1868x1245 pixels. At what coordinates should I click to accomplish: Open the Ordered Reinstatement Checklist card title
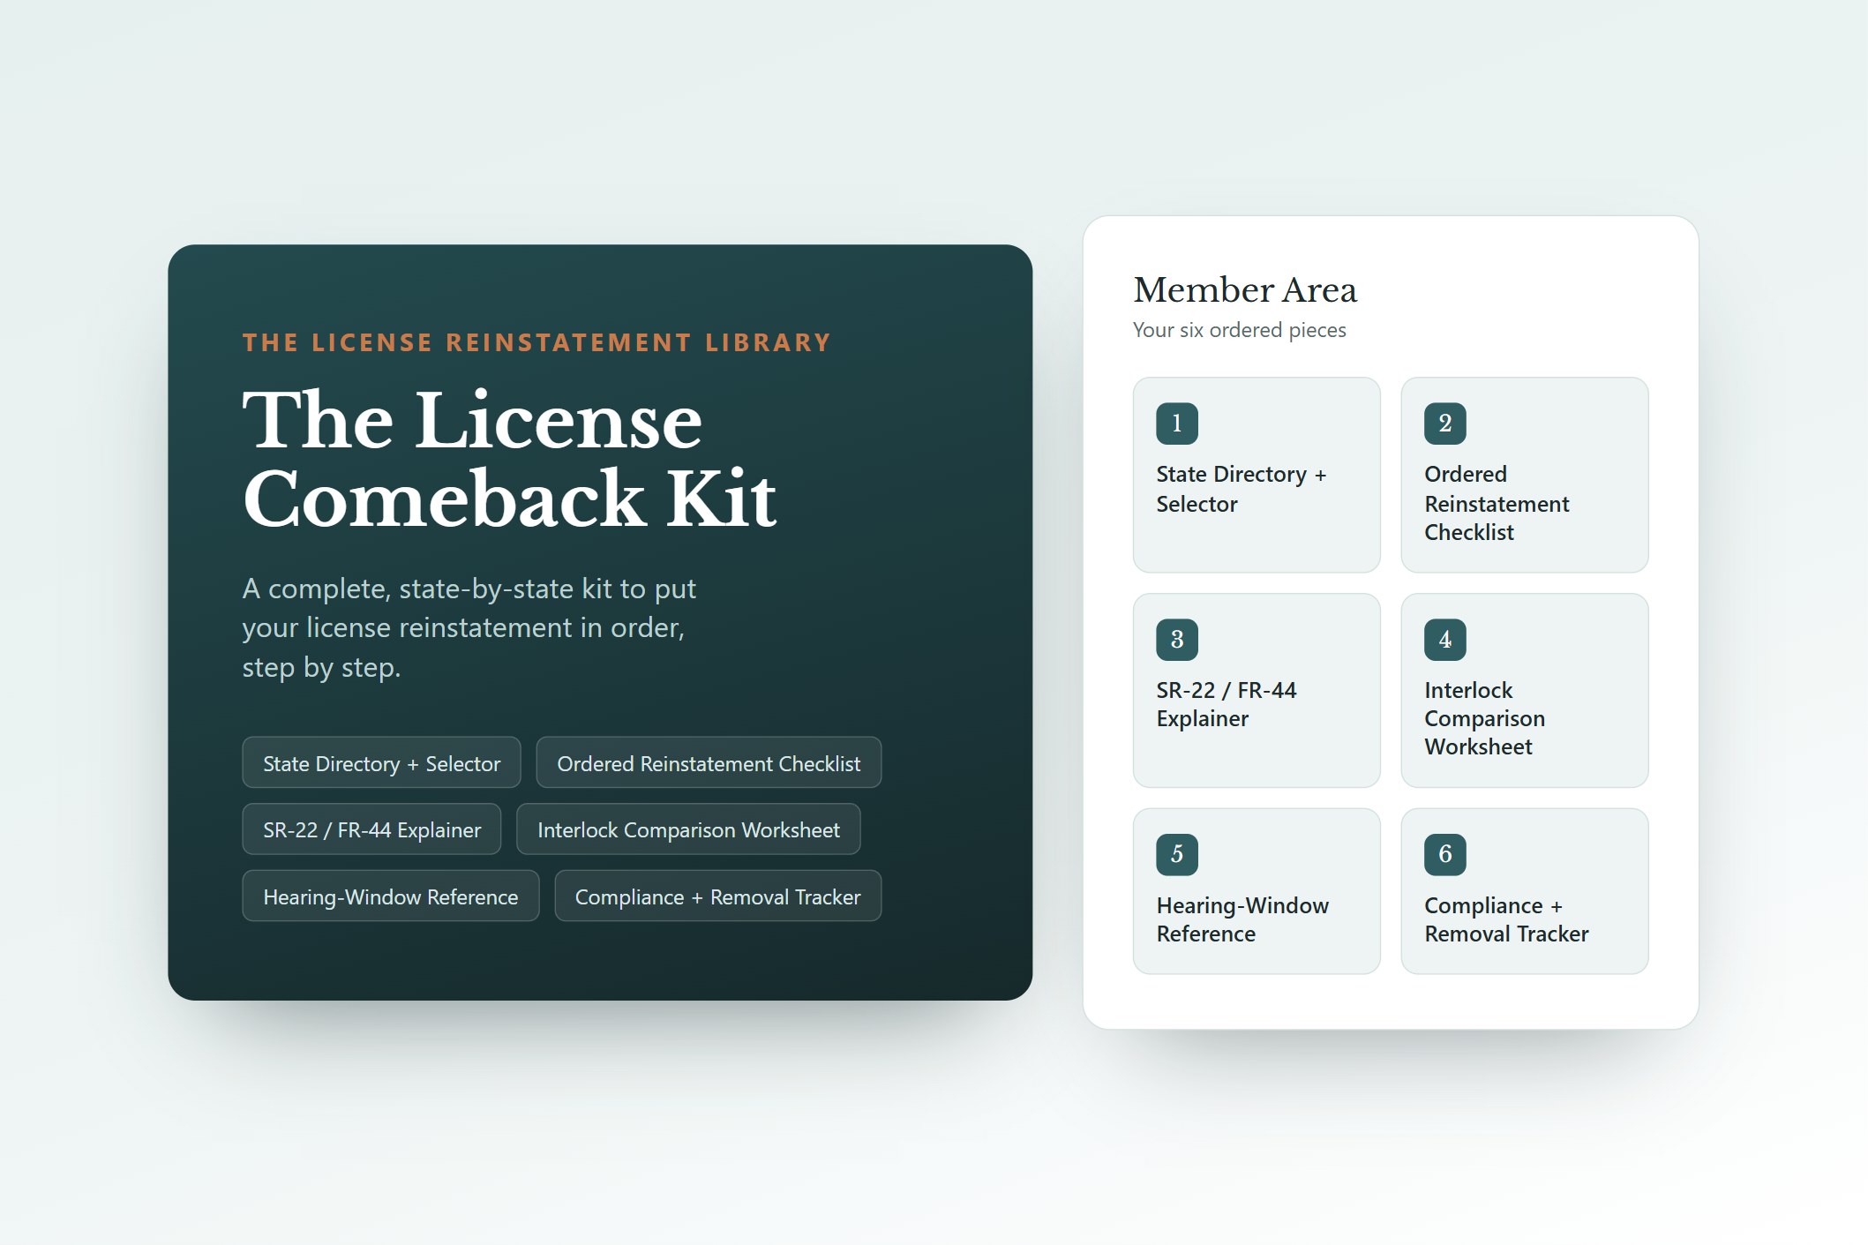(1497, 503)
